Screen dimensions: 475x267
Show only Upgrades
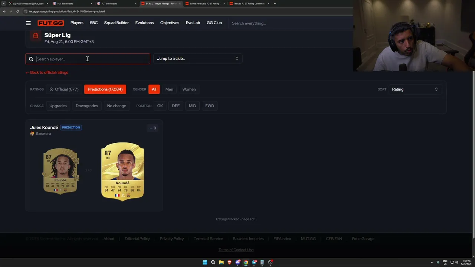pos(58,106)
